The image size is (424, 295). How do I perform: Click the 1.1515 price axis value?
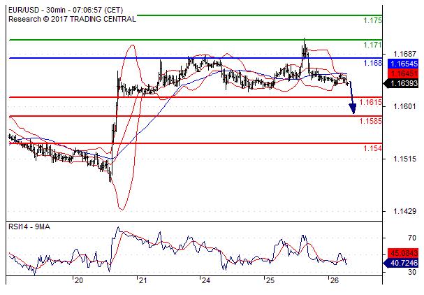(x=404, y=159)
